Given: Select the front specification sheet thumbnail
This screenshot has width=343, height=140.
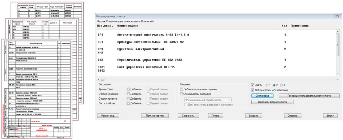Looking at the screenshot, I should pos(37,89).
